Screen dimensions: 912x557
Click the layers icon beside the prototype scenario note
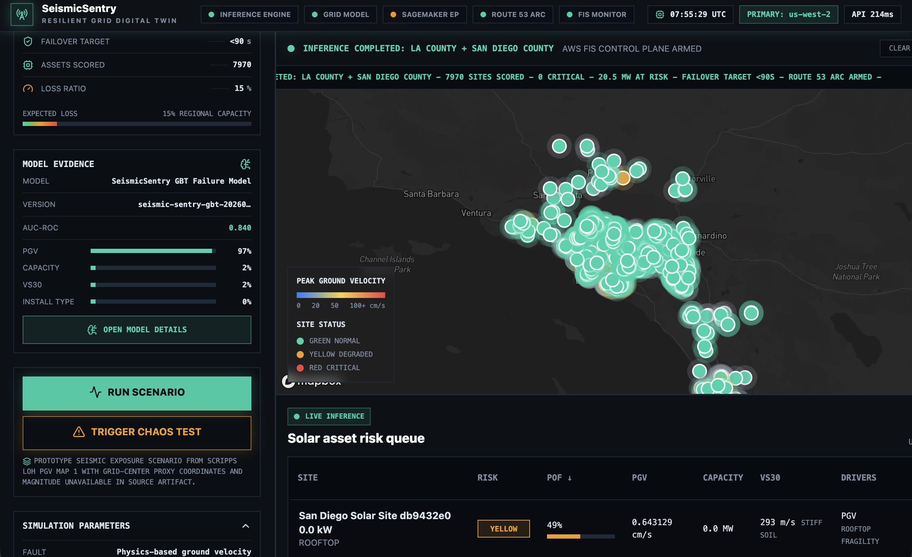click(27, 461)
